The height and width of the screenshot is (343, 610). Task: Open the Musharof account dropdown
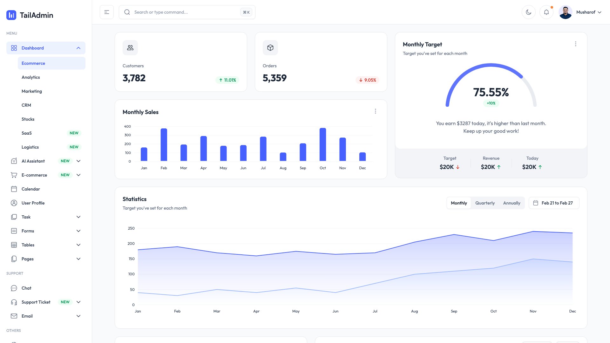coord(588,12)
